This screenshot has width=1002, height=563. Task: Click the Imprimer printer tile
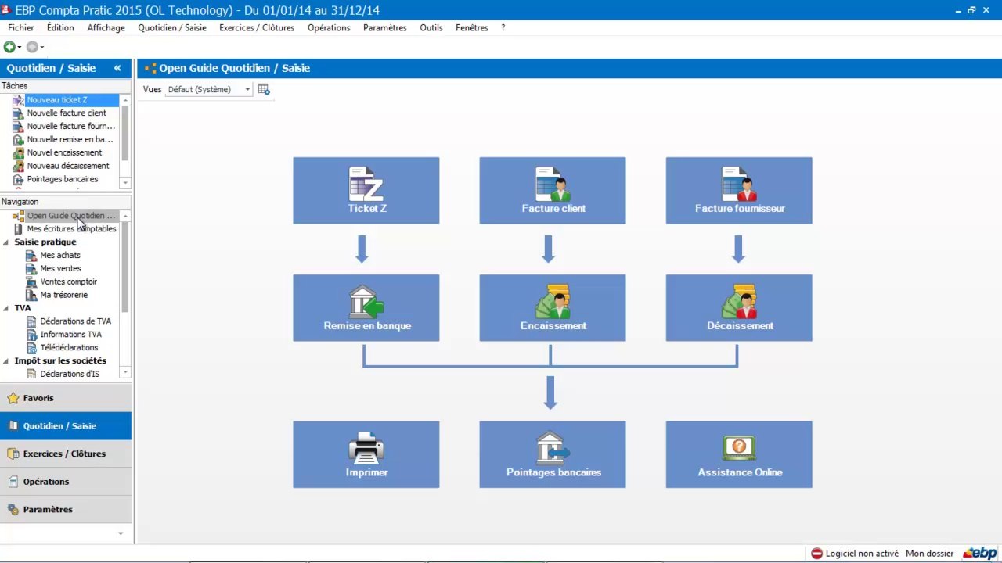366,455
